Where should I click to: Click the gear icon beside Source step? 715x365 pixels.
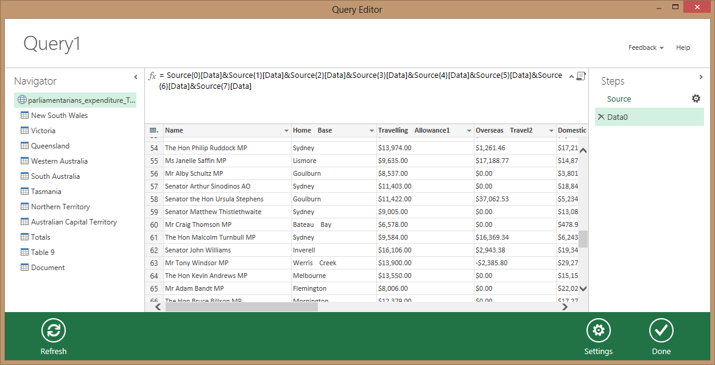coord(696,99)
